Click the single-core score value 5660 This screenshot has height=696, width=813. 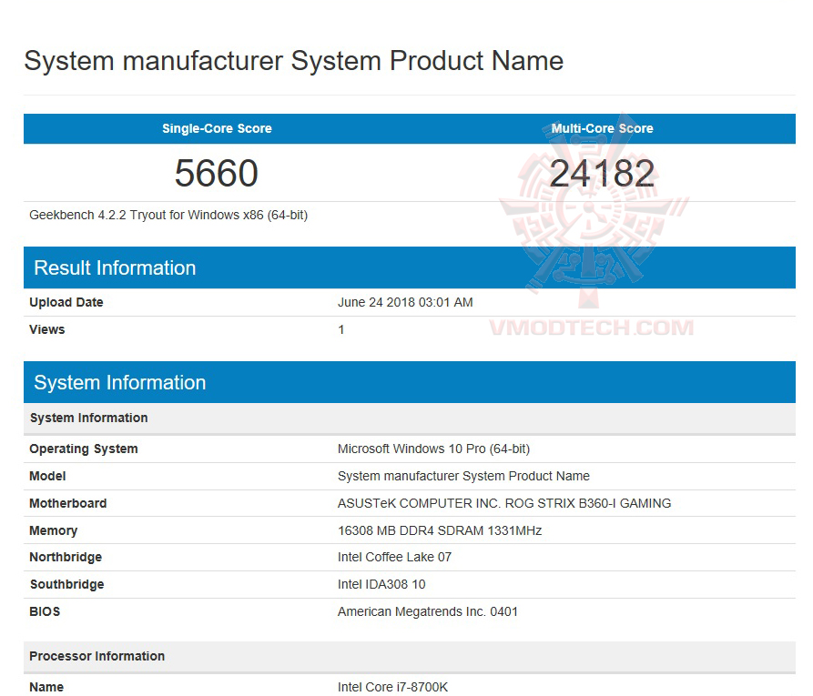click(x=216, y=173)
